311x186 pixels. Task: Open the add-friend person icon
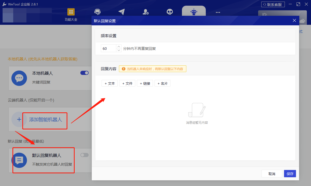click(145, 12)
